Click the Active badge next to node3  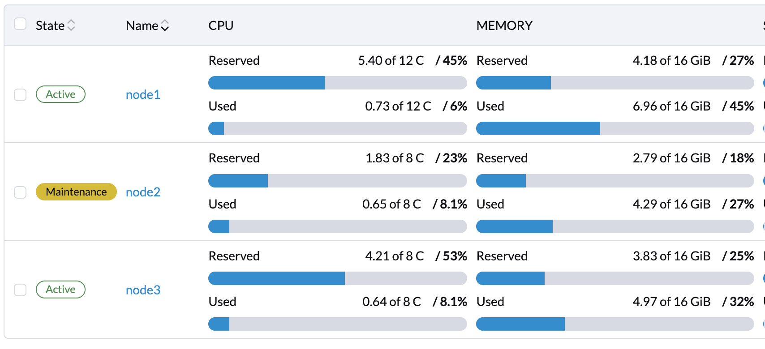pyautogui.click(x=60, y=289)
